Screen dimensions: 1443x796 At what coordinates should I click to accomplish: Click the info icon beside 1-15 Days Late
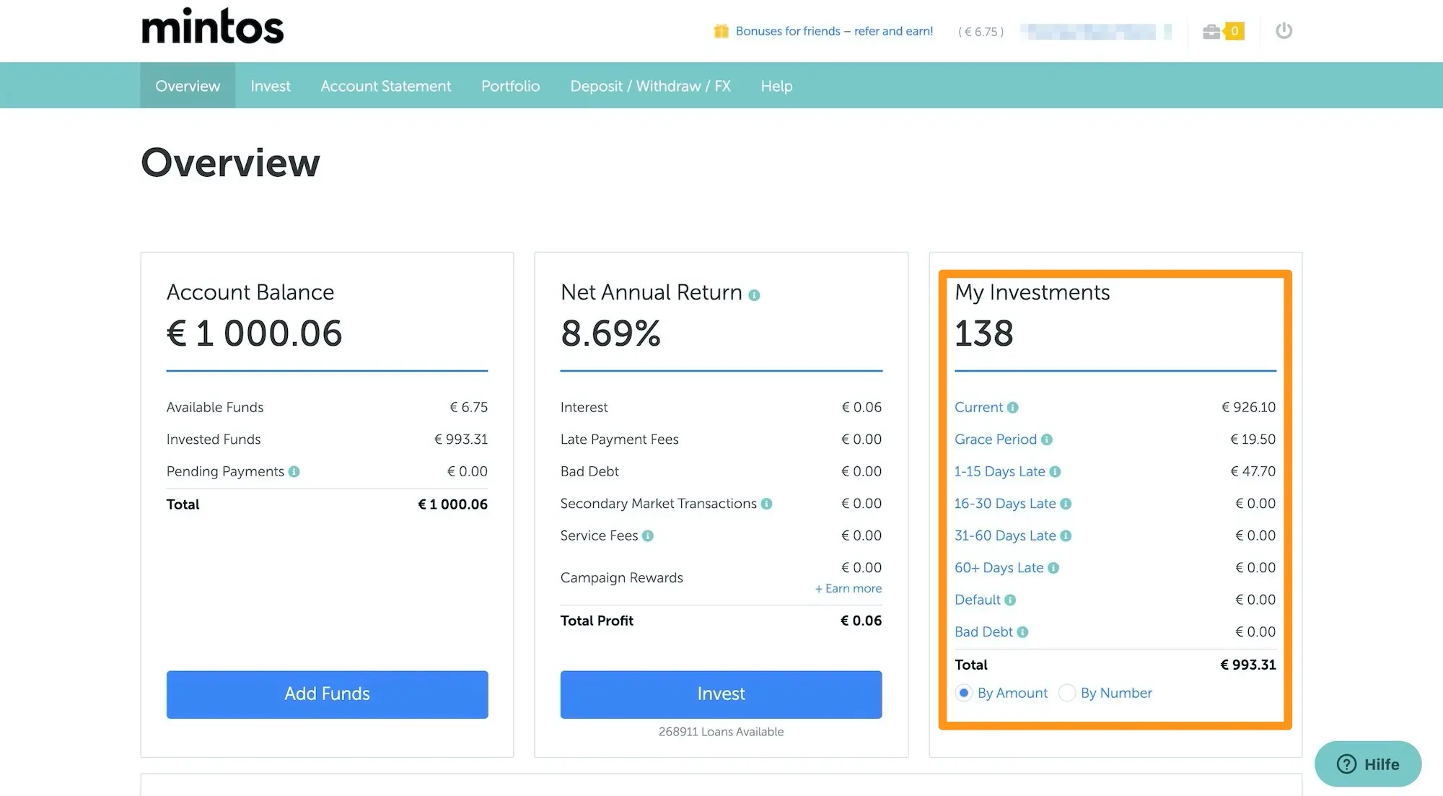(1055, 472)
